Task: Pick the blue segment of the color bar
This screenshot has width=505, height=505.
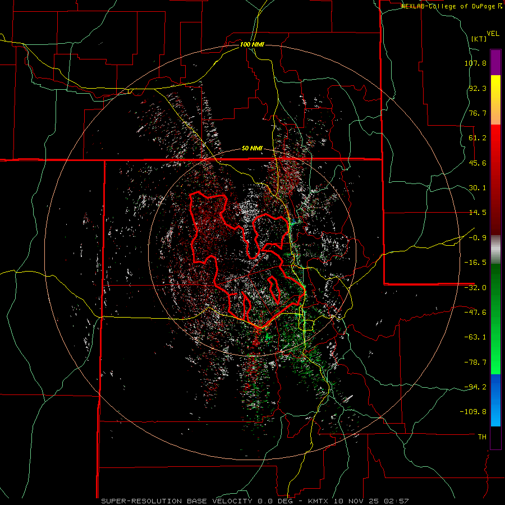Action: 495,400
